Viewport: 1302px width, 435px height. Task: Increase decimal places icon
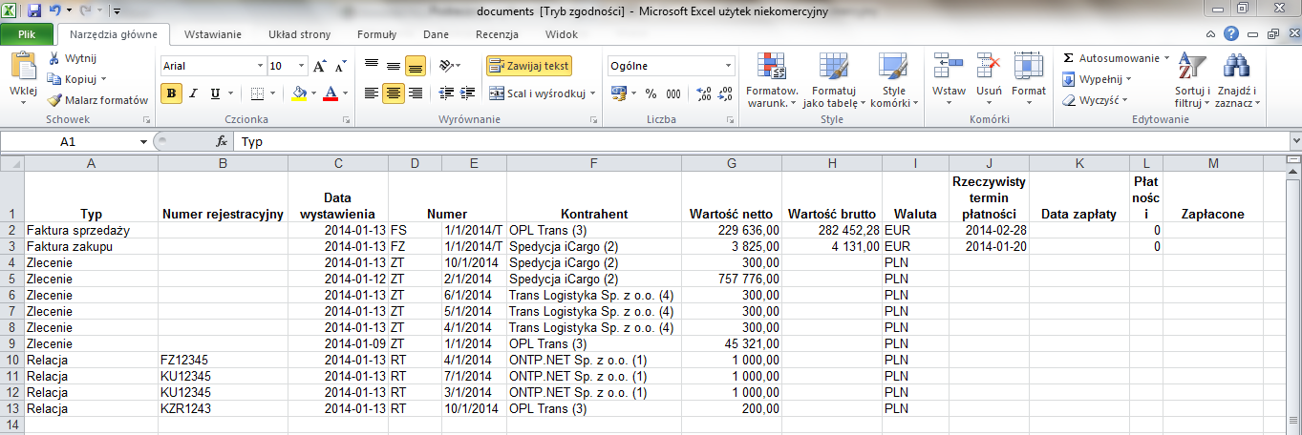pos(704,93)
